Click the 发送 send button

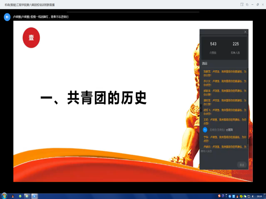click(242, 165)
